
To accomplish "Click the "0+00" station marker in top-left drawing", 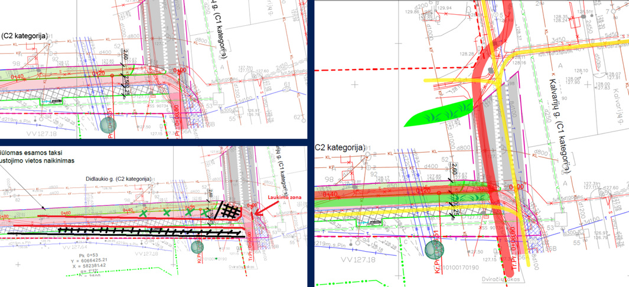I will tap(178, 70).
